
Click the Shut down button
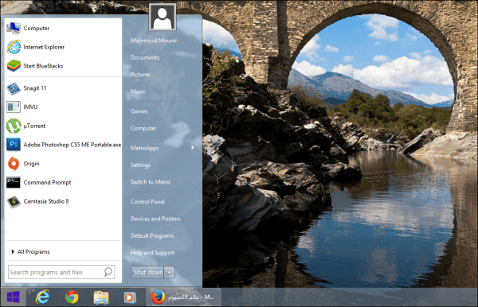pyautogui.click(x=148, y=272)
